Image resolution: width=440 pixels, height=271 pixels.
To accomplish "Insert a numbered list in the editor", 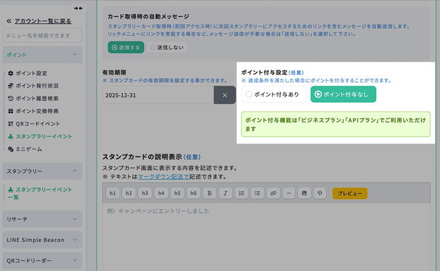I will (x=241, y=193).
